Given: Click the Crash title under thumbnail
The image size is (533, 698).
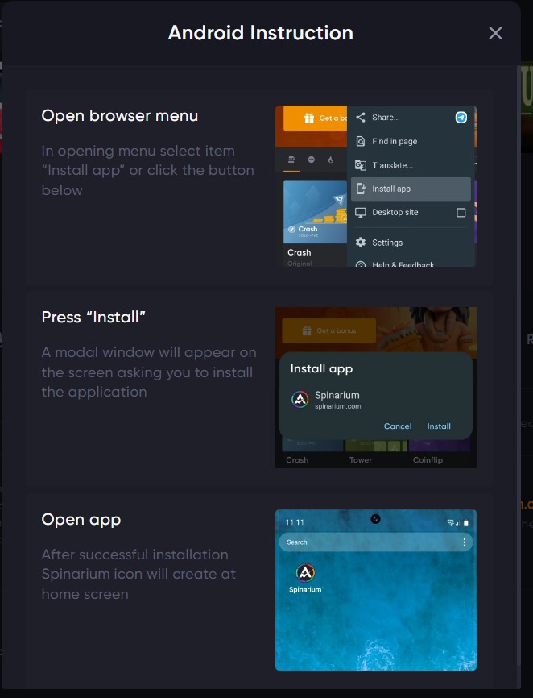Looking at the screenshot, I should tap(300, 252).
